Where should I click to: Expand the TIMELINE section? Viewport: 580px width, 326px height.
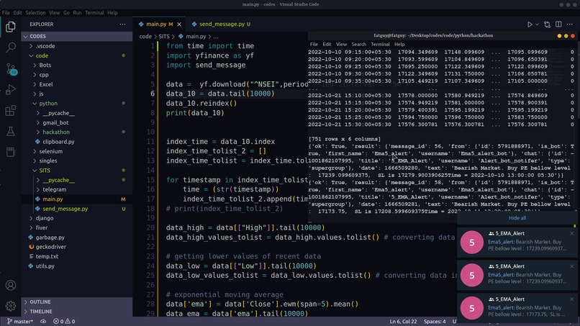point(77,312)
